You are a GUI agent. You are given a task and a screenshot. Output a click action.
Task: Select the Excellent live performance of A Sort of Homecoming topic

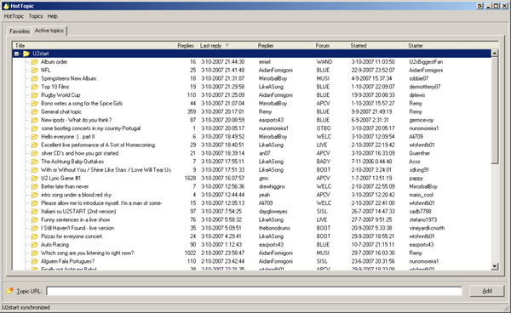(98, 145)
